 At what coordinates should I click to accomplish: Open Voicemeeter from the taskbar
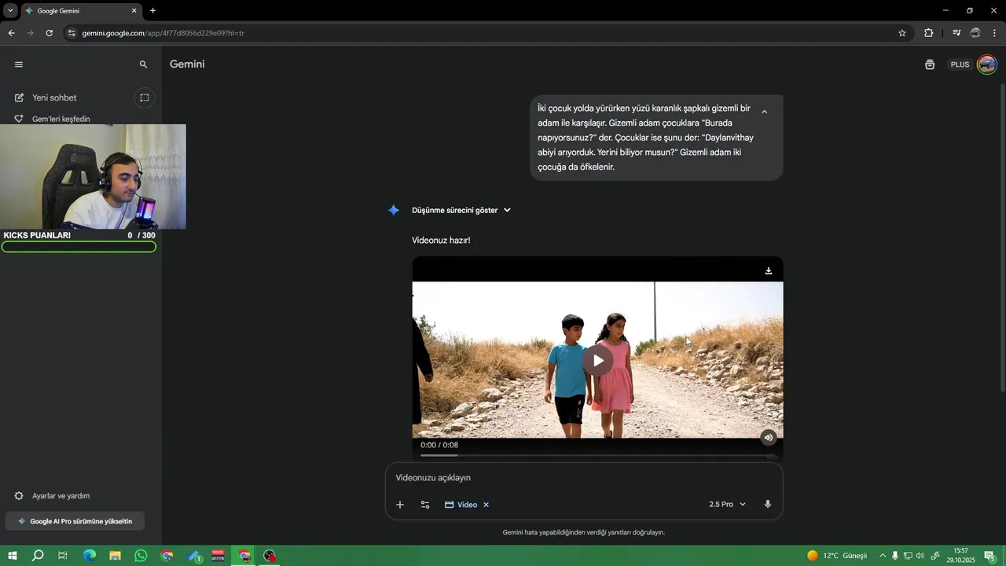(x=218, y=556)
